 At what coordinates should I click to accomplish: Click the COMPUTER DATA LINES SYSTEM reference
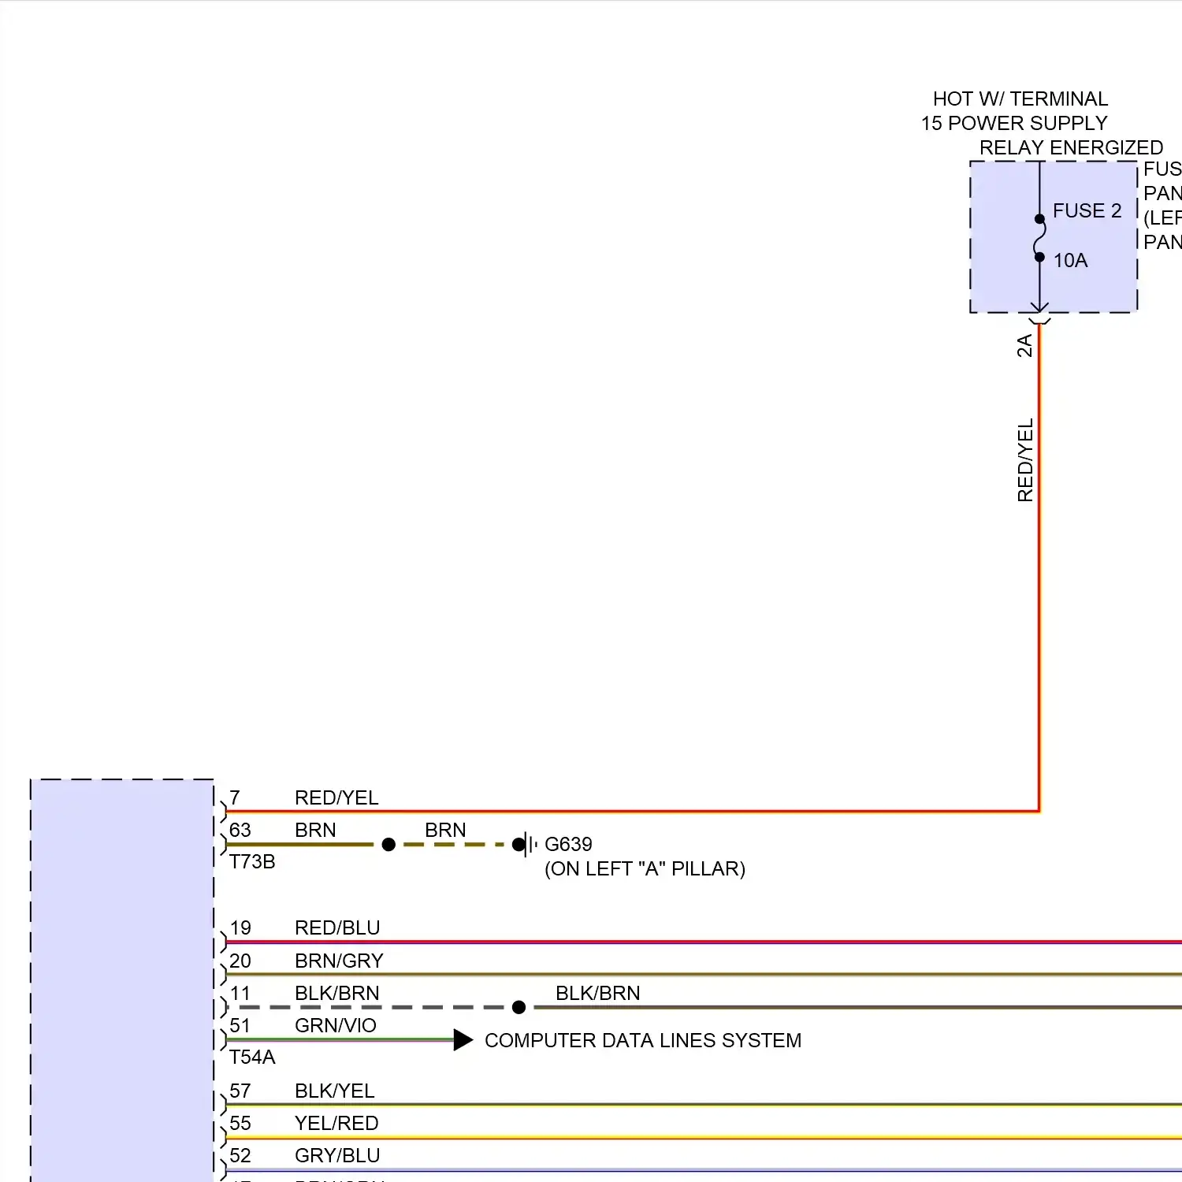tap(643, 1041)
